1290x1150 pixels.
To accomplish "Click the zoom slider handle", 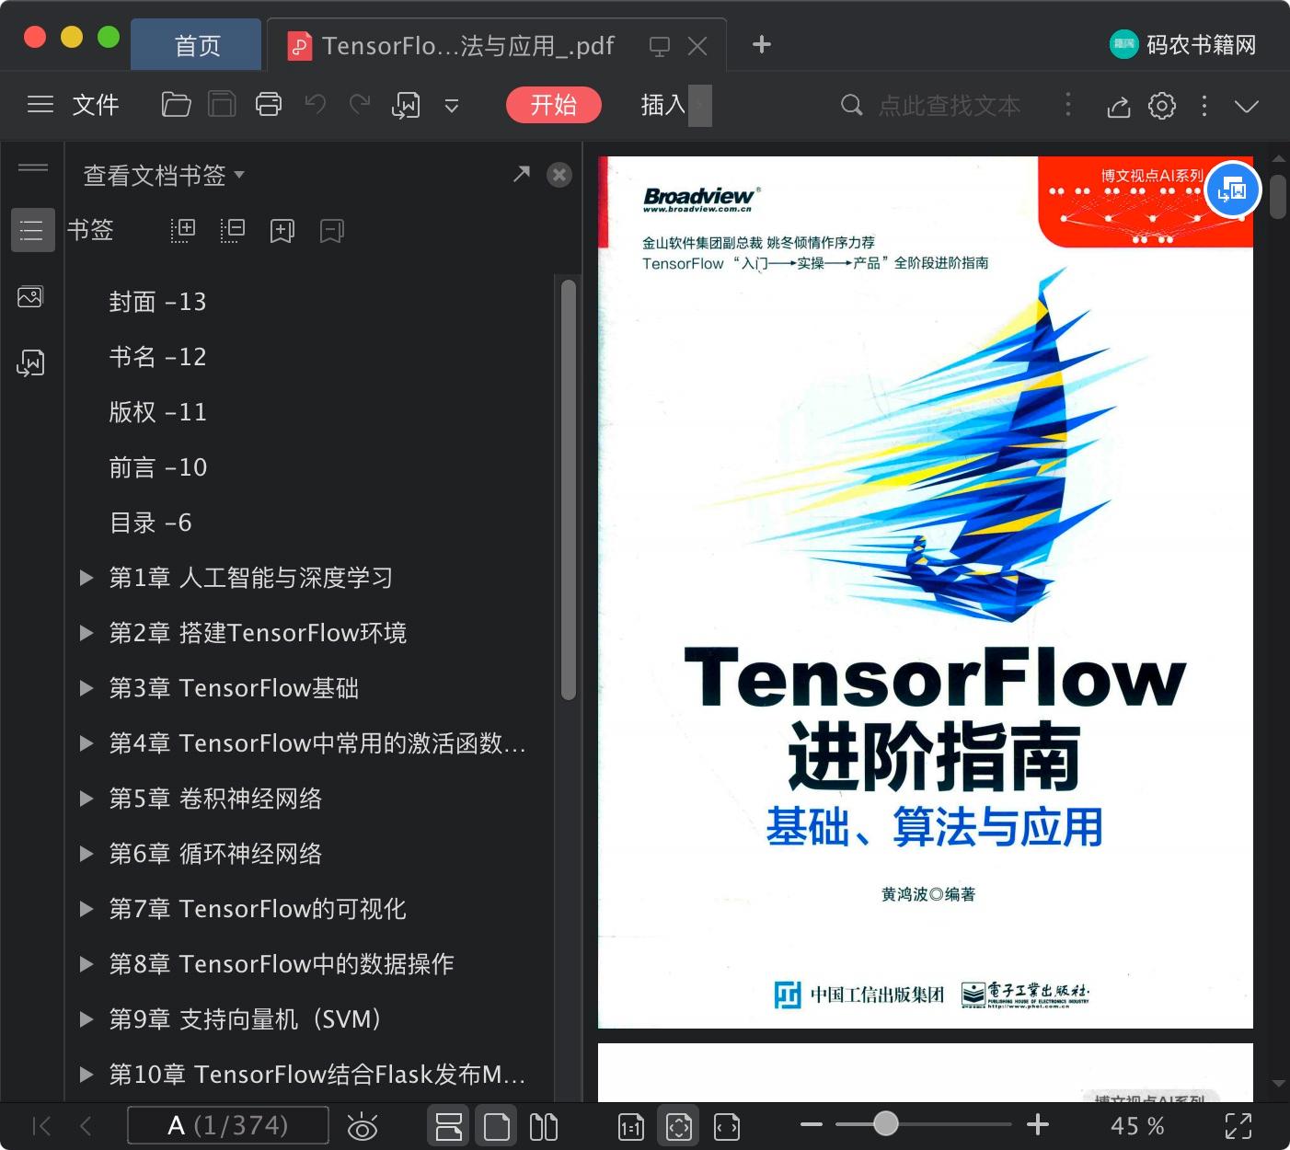I will point(886,1123).
